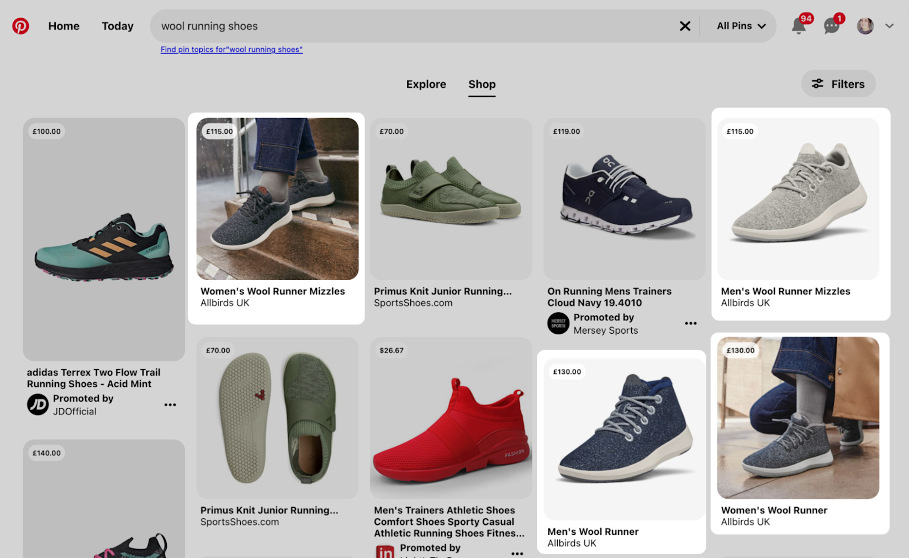Open the messages speech bubble icon

[x=831, y=26]
